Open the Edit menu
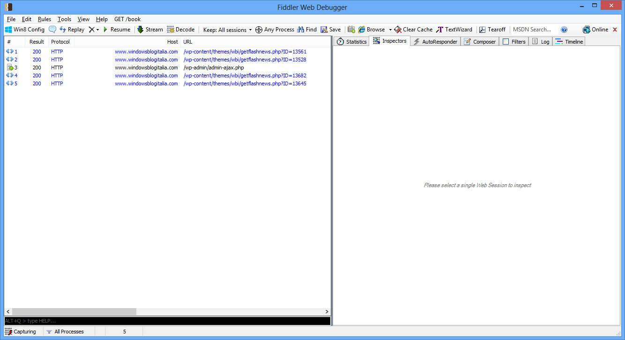Image resolution: width=625 pixels, height=340 pixels. point(27,19)
